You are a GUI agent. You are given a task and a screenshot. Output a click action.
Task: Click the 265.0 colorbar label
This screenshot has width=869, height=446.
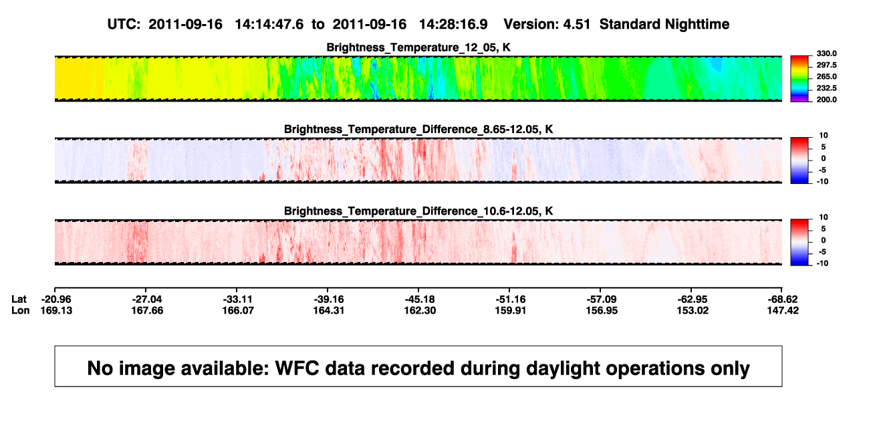coord(828,76)
